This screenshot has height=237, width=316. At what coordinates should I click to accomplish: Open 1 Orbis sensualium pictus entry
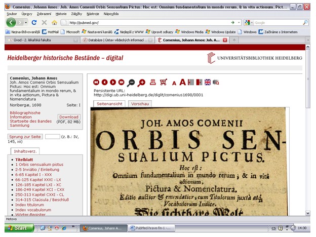click(39, 165)
